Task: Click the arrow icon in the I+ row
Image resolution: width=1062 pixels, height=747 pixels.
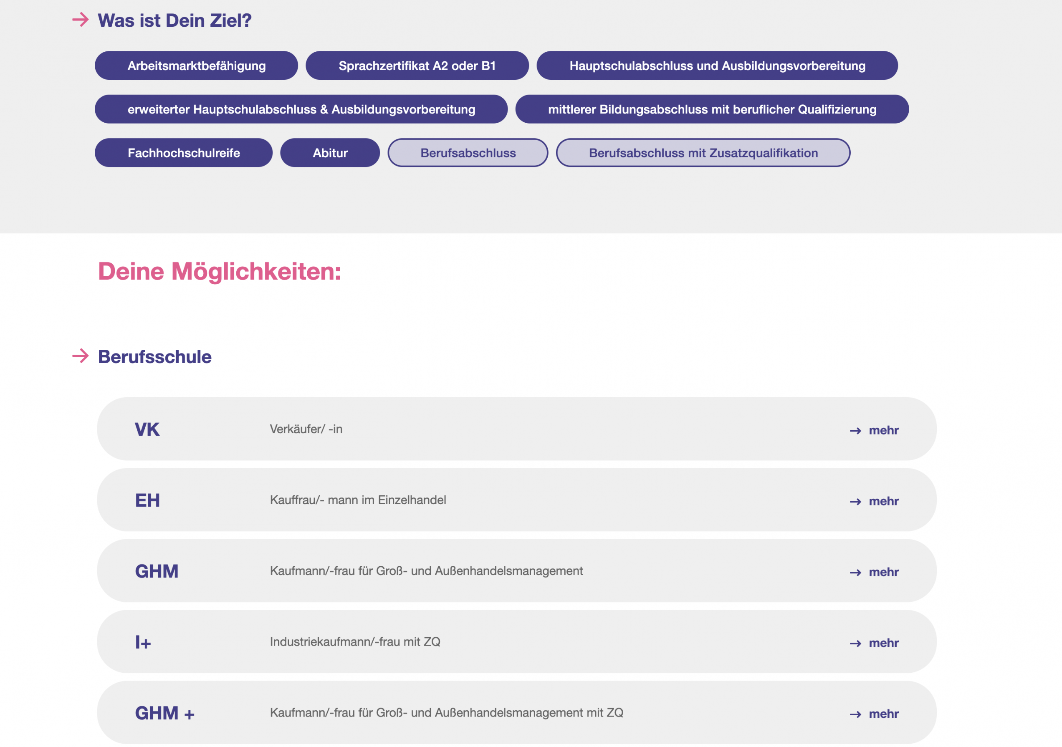Action: (855, 644)
